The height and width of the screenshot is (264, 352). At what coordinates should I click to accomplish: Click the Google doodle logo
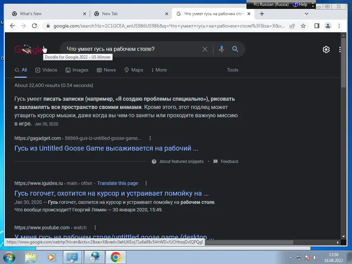pos(29,49)
